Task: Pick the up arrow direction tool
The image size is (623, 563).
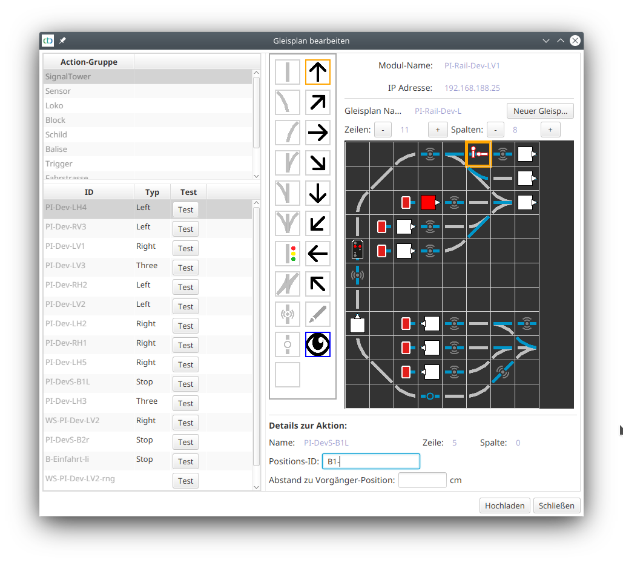Action: pyautogui.click(x=318, y=72)
